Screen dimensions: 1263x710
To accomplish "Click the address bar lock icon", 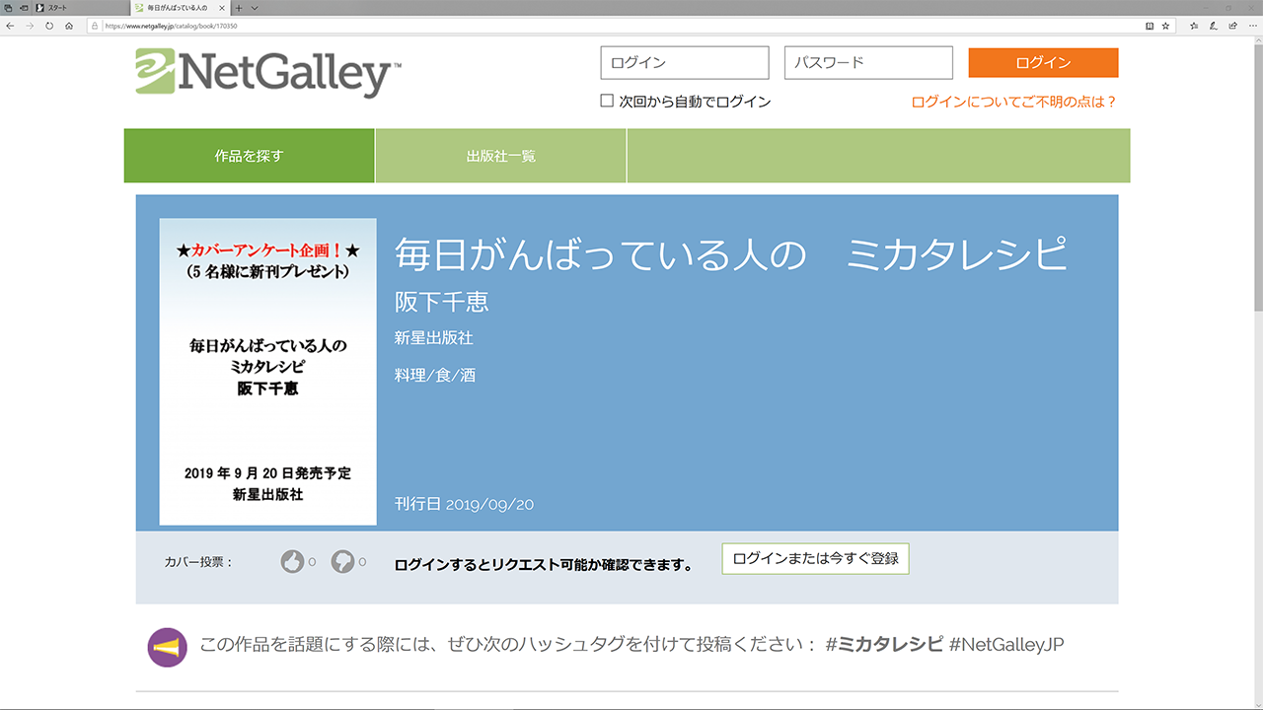I will [x=95, y=26].
